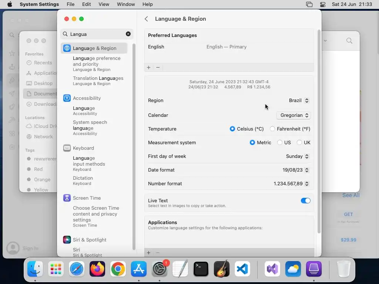This screenshot has height=284, width=379.
Task: Select Translation Languages search result
Action: click(x=98, y=81)
